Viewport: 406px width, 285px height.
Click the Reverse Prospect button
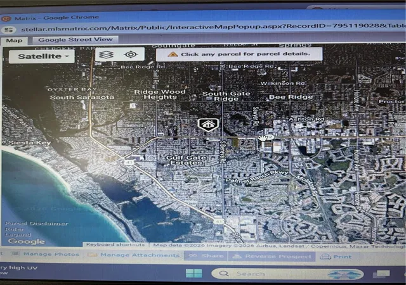tap(272, 256)
